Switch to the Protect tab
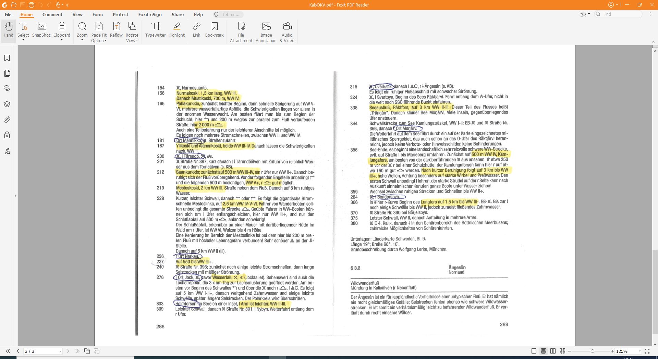 click(121, 15)
